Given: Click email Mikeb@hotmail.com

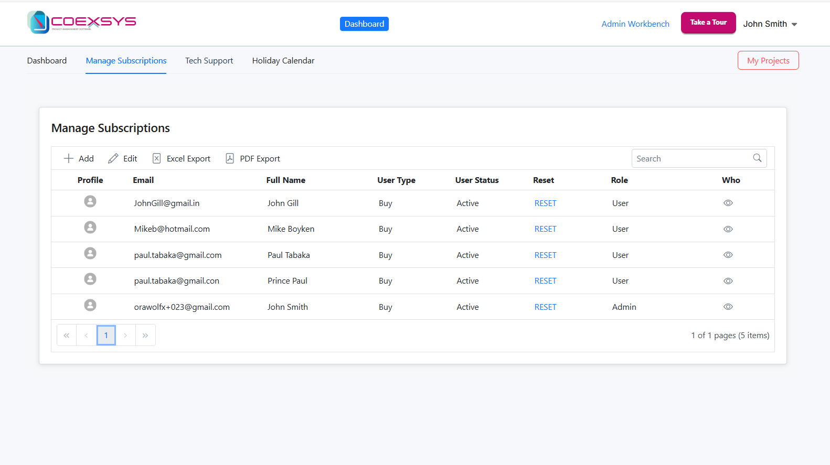Looking at the screenshot, I should (x=172, y=229).
